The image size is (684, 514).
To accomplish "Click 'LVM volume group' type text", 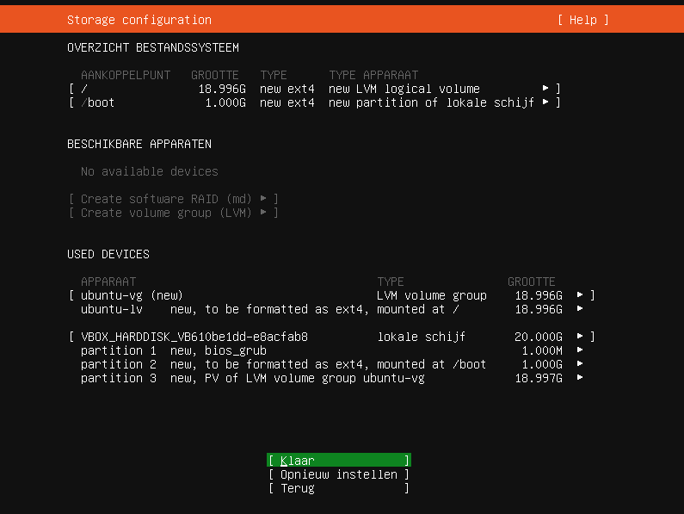I will pyautogui.click(x=431, y=295).
